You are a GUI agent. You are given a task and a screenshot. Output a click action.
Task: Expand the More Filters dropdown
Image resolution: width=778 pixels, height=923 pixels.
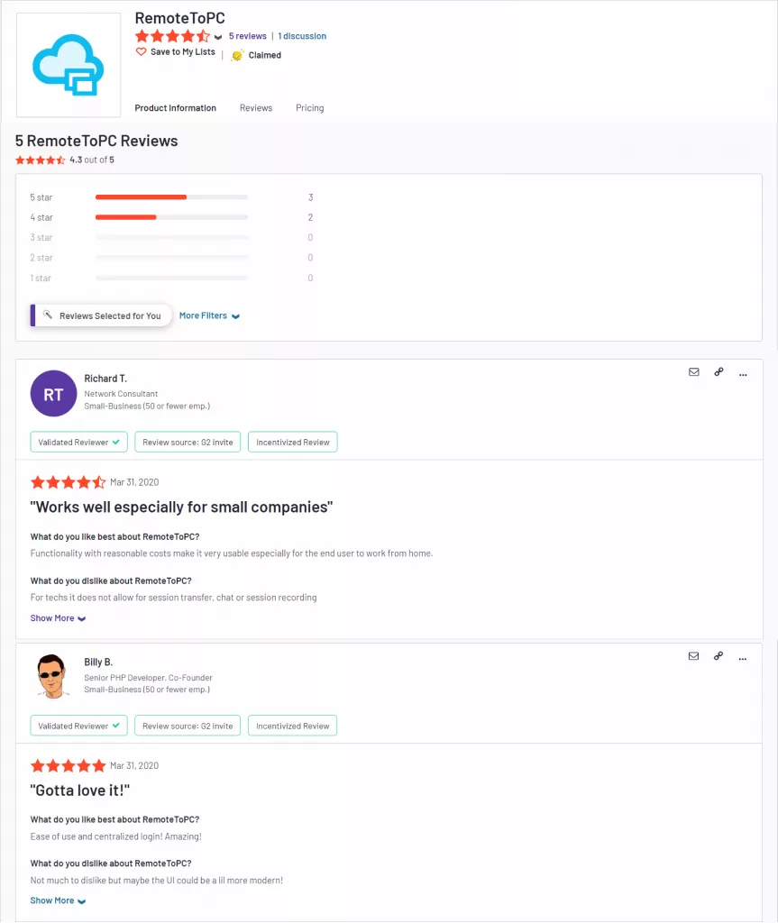pos(209,315)
